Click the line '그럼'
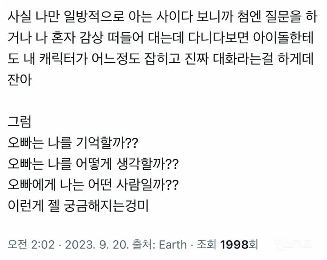The image size is (327, 260). coord(18,122)
